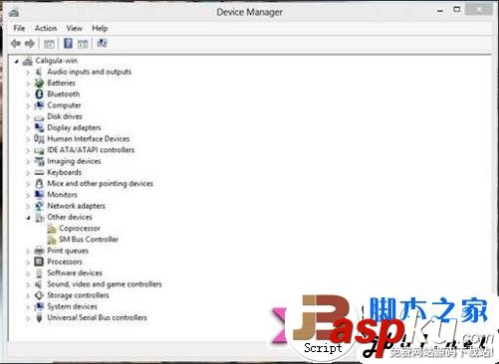Image resolution: width=499 pixels, height=364 pixels.
Task: Click the Network adapters icon
Action: [x=39, y=206]
